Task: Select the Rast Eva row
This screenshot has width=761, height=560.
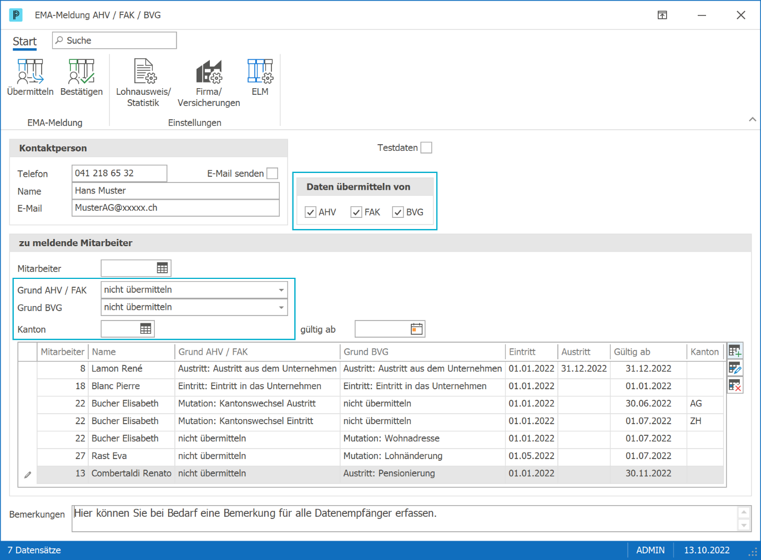Action: 380,456
